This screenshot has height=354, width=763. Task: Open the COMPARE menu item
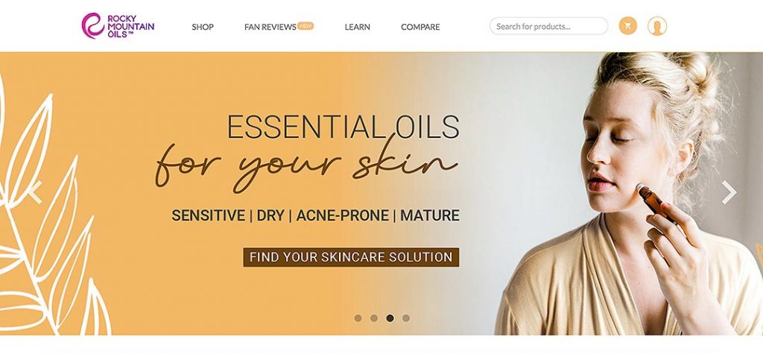click(x=420, y=28)
